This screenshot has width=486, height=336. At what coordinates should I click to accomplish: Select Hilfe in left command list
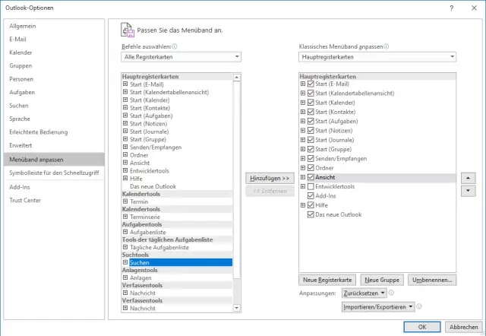point(136,179)
